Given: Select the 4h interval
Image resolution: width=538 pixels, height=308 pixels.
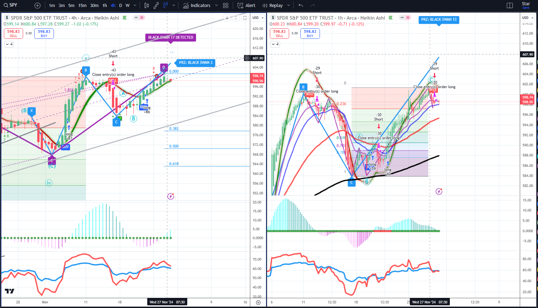Looking at the screenshot, I should pyautogui.click(x=113, y=6).
